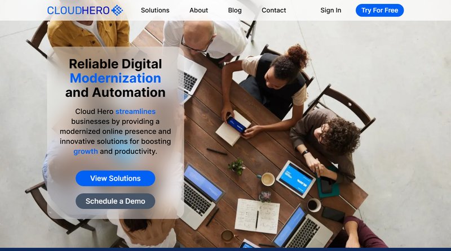Click the blue "growth" word
The image size is (451, 251).
(x=86, y=151)
